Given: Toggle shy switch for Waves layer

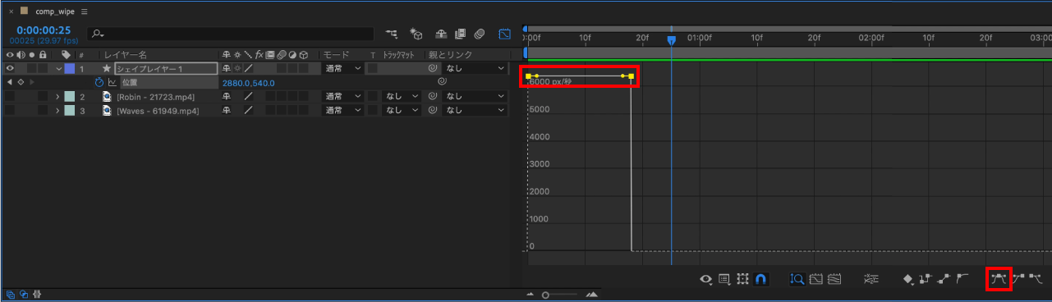Looking at the screenshot, I should pyautogui.click(x=227, y=110).
